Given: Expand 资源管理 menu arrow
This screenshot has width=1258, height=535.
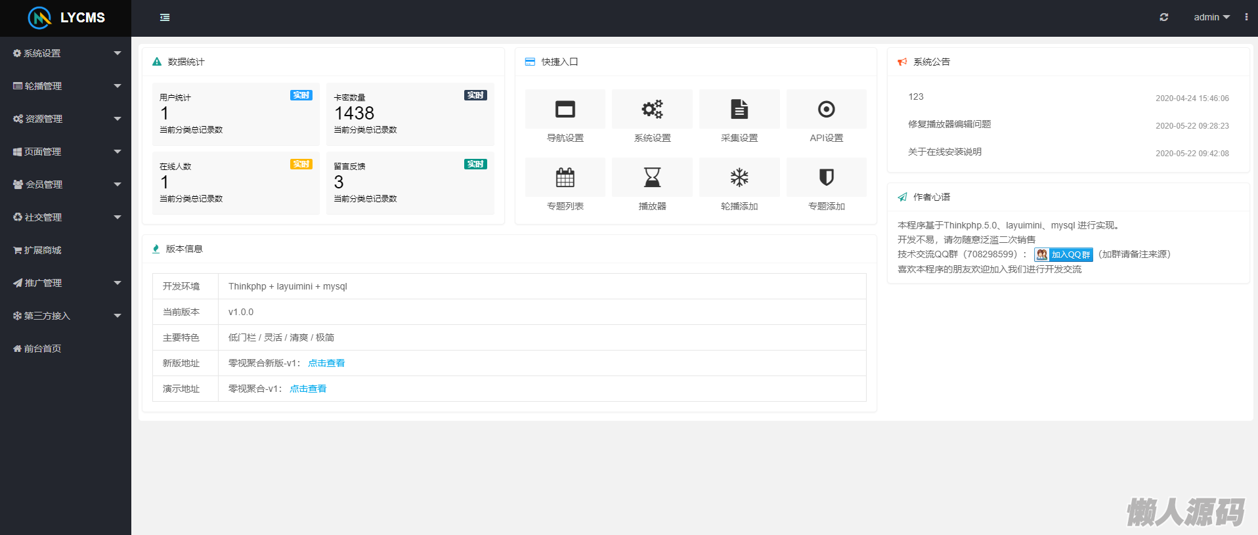Looking at the screenshot, I should point(118,119).
